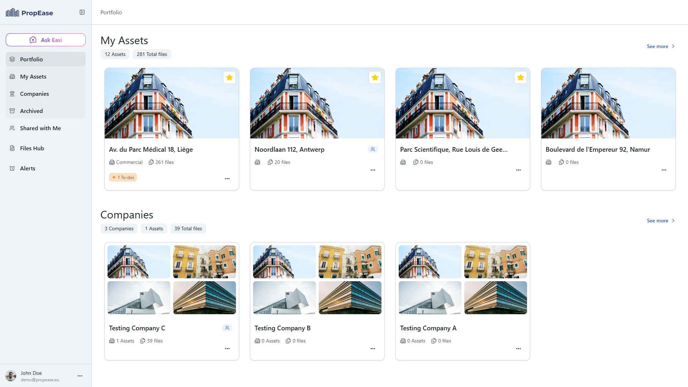The height and width of the screenshot is (387, 688).
Task: Go to My Assets in sidebar
Action: 33,76
